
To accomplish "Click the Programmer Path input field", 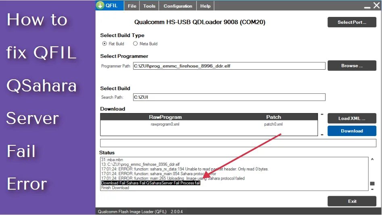I will tap(229, 66).
